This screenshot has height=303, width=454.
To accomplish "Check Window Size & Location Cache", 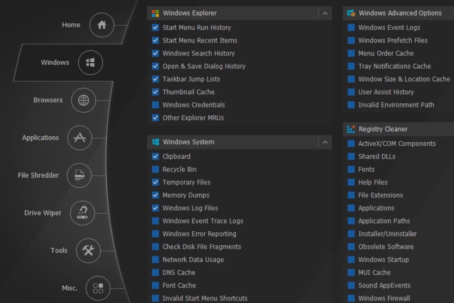I will pyautogui.click(x=351, y=79).
